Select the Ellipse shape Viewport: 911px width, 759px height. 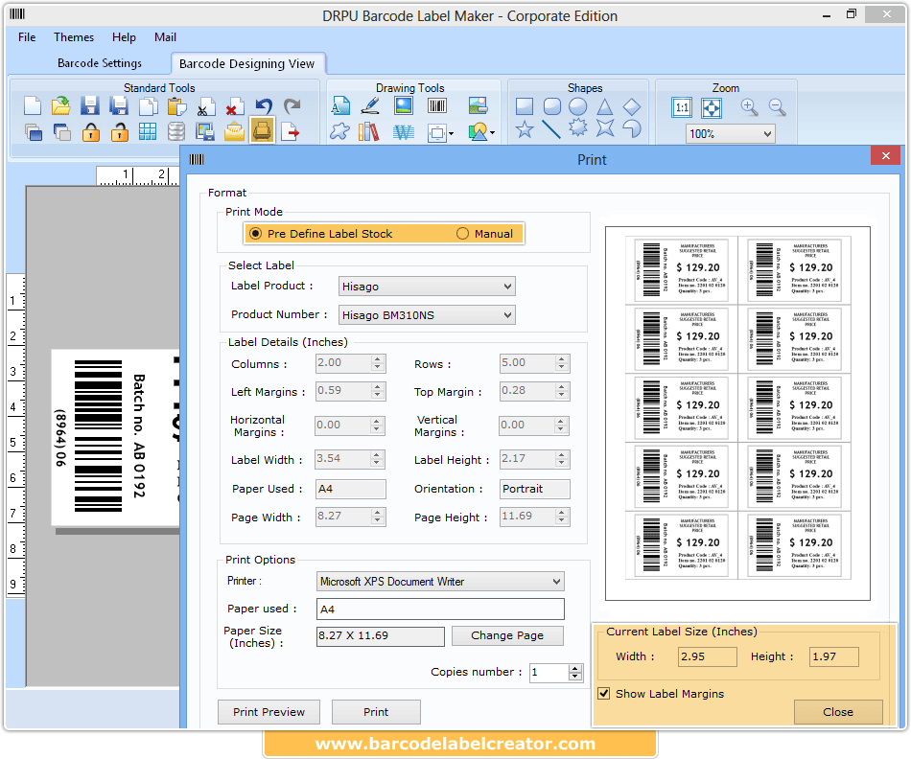pyautogui.click(x=577, y=106)
